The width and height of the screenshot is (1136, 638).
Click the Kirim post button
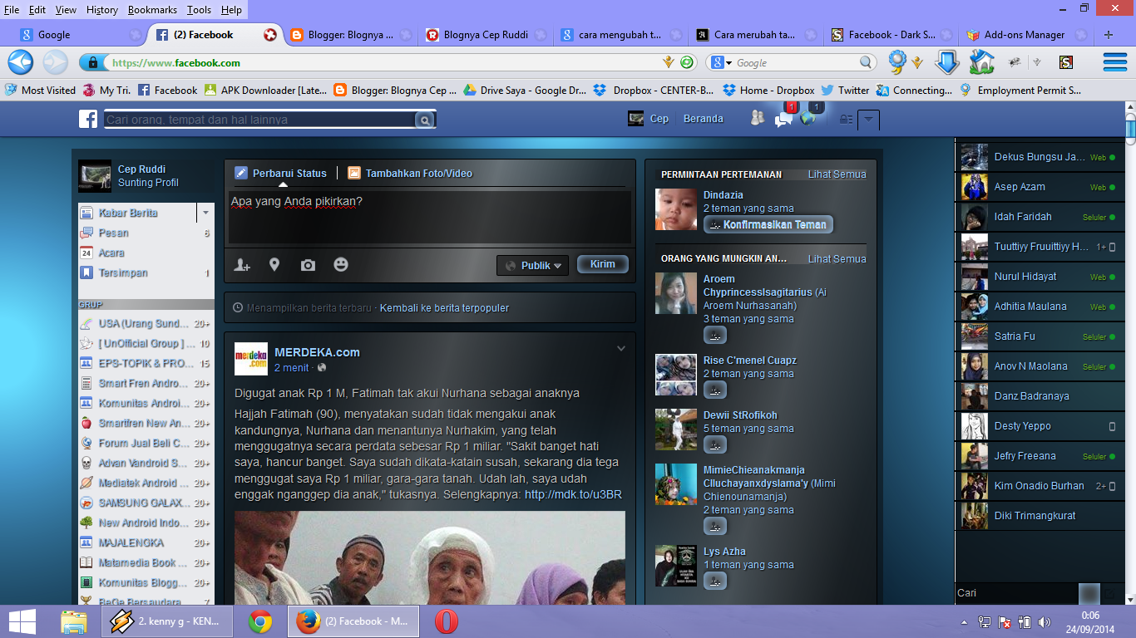click(603, 264)
